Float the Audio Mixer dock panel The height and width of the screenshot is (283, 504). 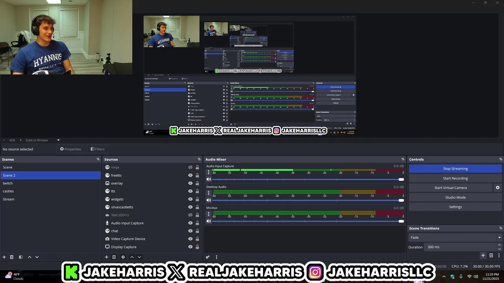click(x=403, y=160)
